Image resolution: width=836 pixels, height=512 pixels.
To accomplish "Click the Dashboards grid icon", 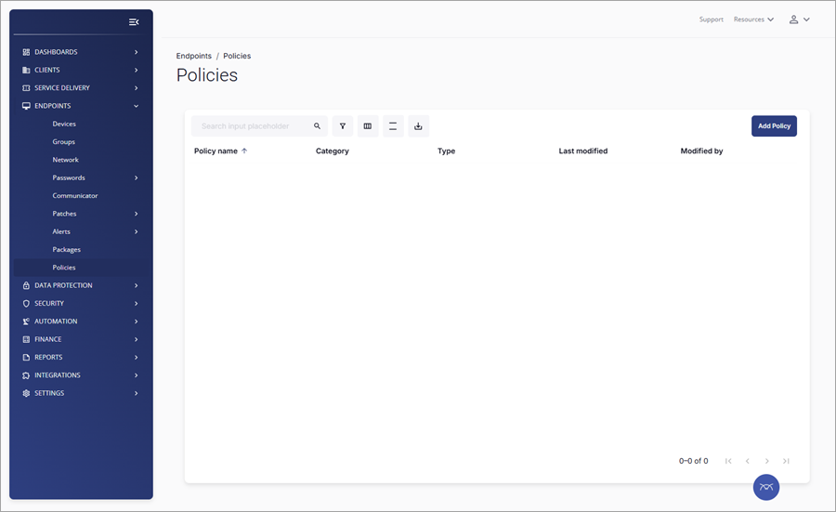I will point(26,52).
